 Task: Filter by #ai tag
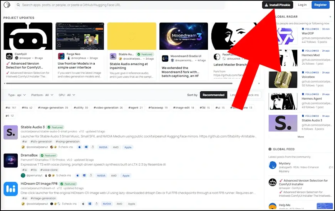[11, 108]
